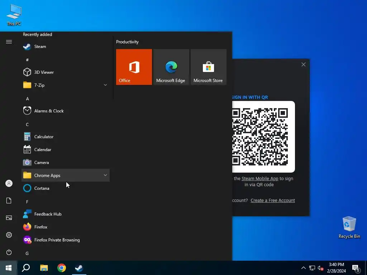This screenshot has width=367, height=275.
Task: Click the 'F' letter group header
Action: [x=27, y=202]
